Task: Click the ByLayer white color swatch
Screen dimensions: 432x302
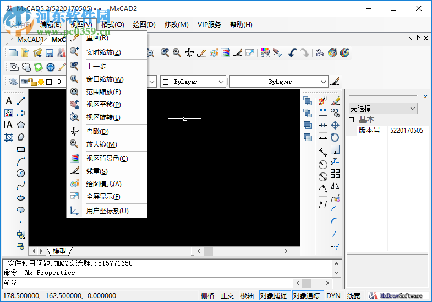Action: click(166, 82)
